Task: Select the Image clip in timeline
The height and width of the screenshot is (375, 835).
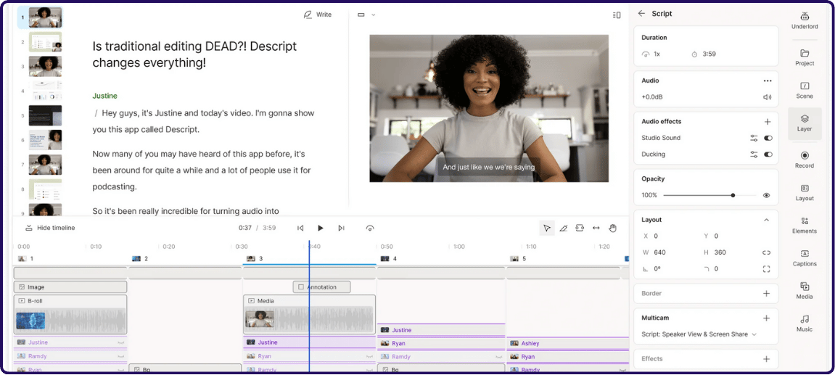Action: (70, 287)
